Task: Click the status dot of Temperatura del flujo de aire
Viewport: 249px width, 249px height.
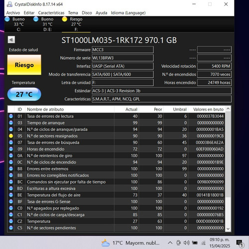Action: click(11, 195)
